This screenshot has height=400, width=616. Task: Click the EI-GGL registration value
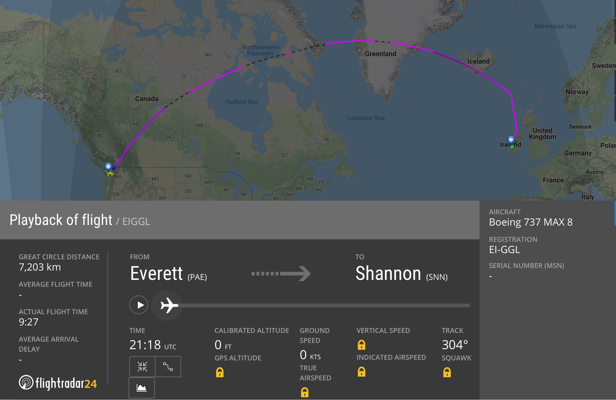coord(505,250)
